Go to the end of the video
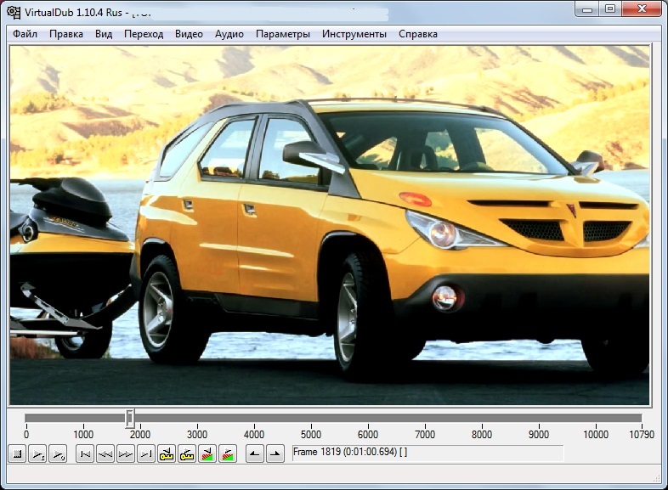This screenshot has width=668, height=490. tap(146, 453)
